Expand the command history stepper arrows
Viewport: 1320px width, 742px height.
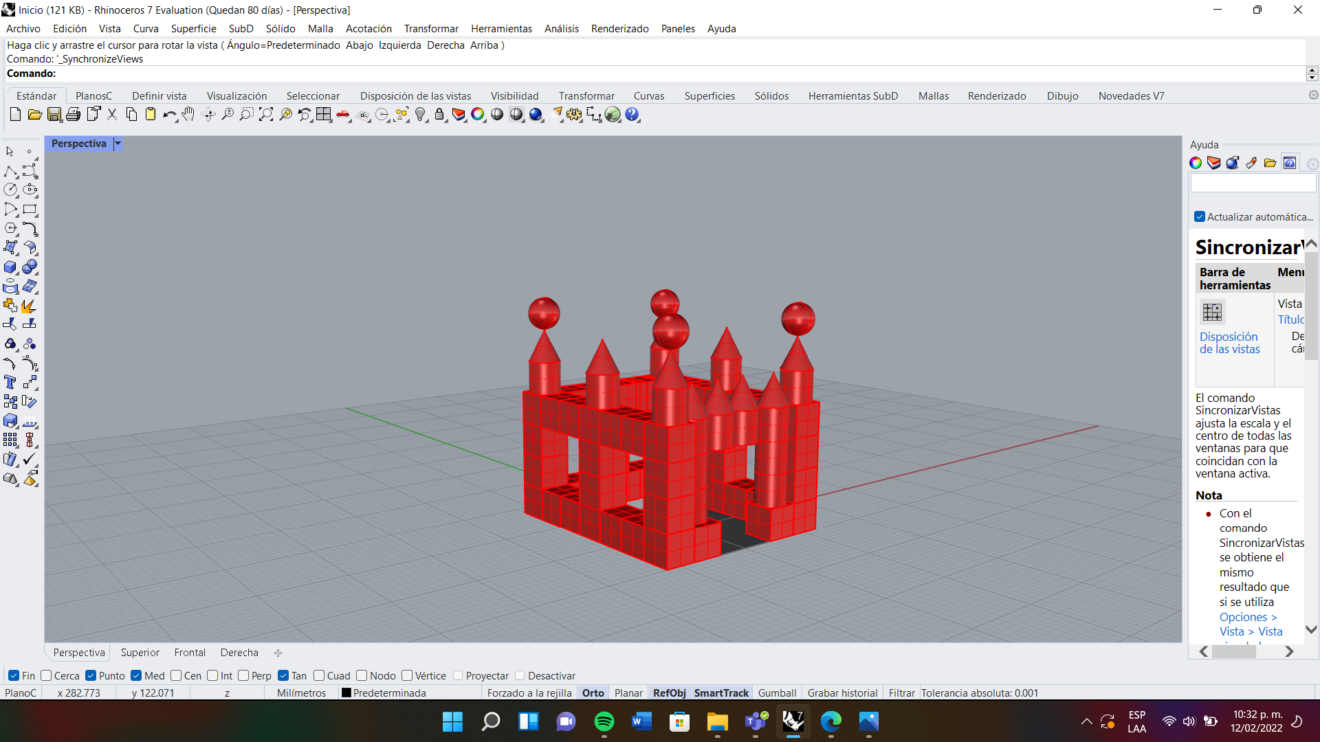(x=1312, y=74)
